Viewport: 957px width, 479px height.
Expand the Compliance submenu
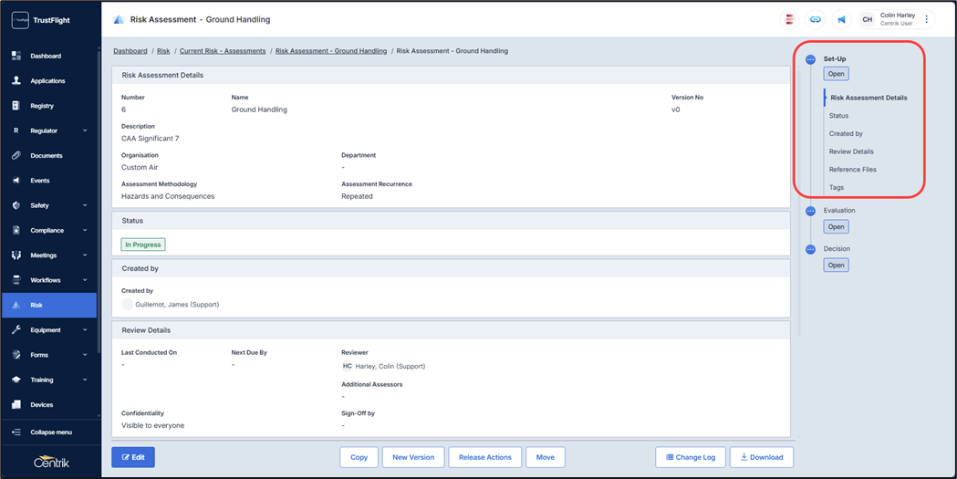click(x=85, y=231)
